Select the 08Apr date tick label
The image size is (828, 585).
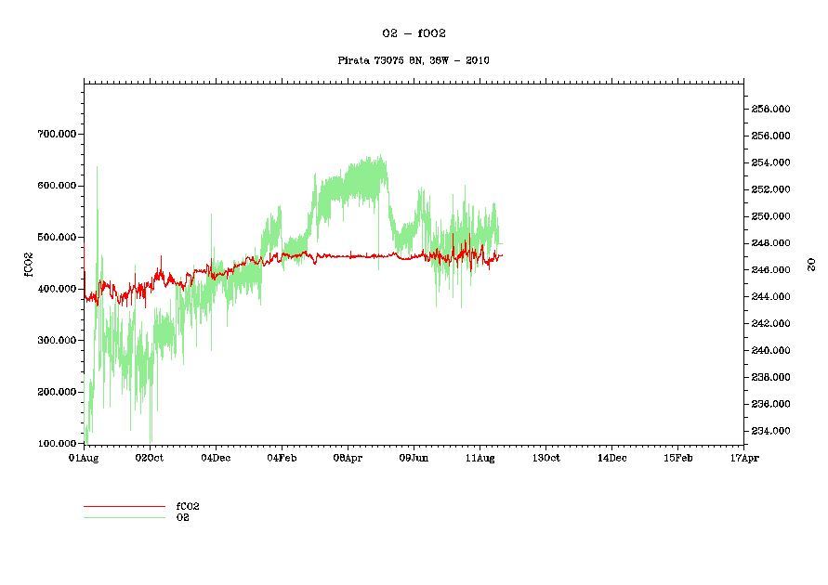348,458
